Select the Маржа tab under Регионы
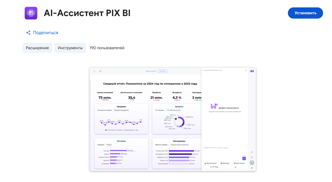The height and width of the screenshot is (182, 332). [x=109, y=145]
